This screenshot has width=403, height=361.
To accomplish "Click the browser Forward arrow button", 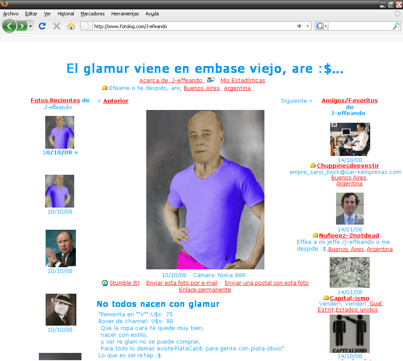I will (x=22, y=26).
